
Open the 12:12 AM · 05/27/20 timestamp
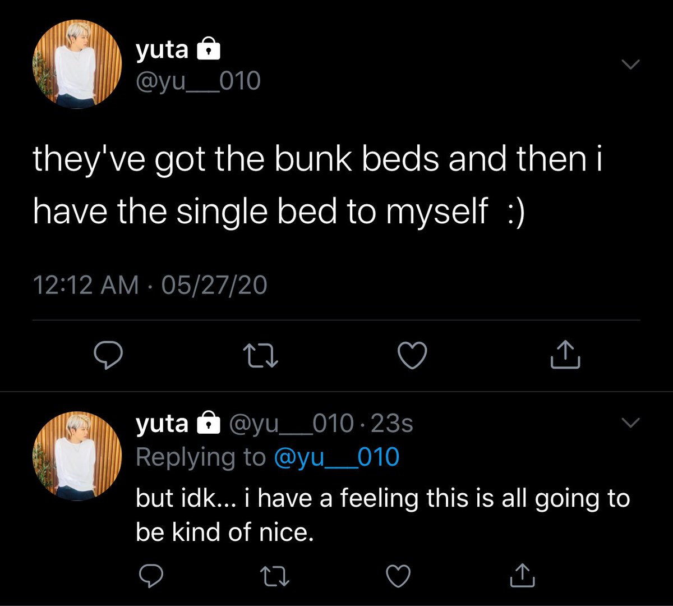(x=150, y=286)
